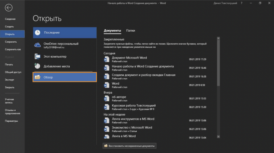Click file icon of Лента в MS Word
Image resolution: width=274 pixels, height=153 pixels.
tap(107, 137)
